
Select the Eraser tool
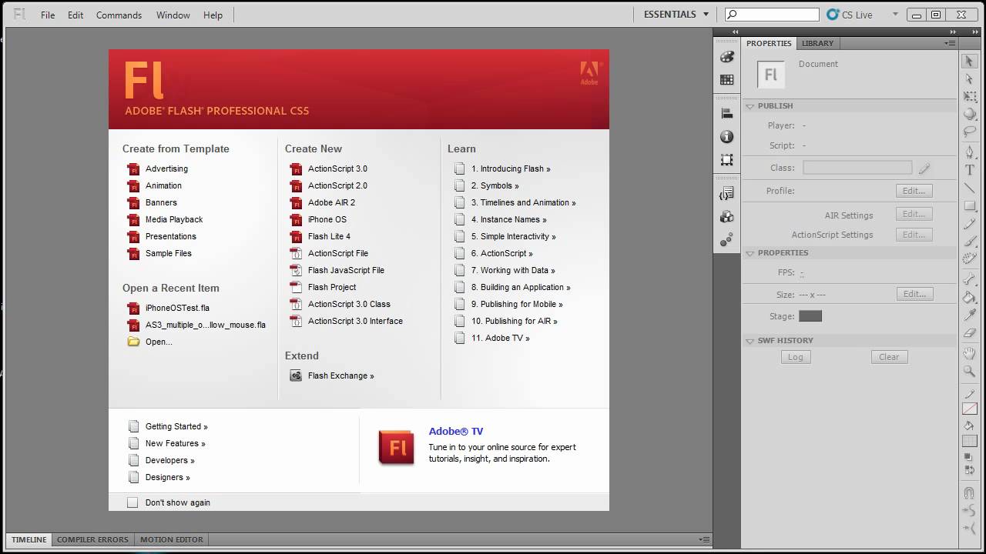pos(970,333)
